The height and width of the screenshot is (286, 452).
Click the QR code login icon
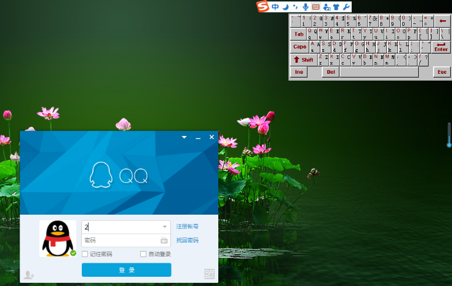point(209,274)
